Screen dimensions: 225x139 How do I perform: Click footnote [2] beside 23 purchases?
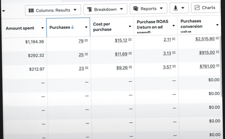87,68
